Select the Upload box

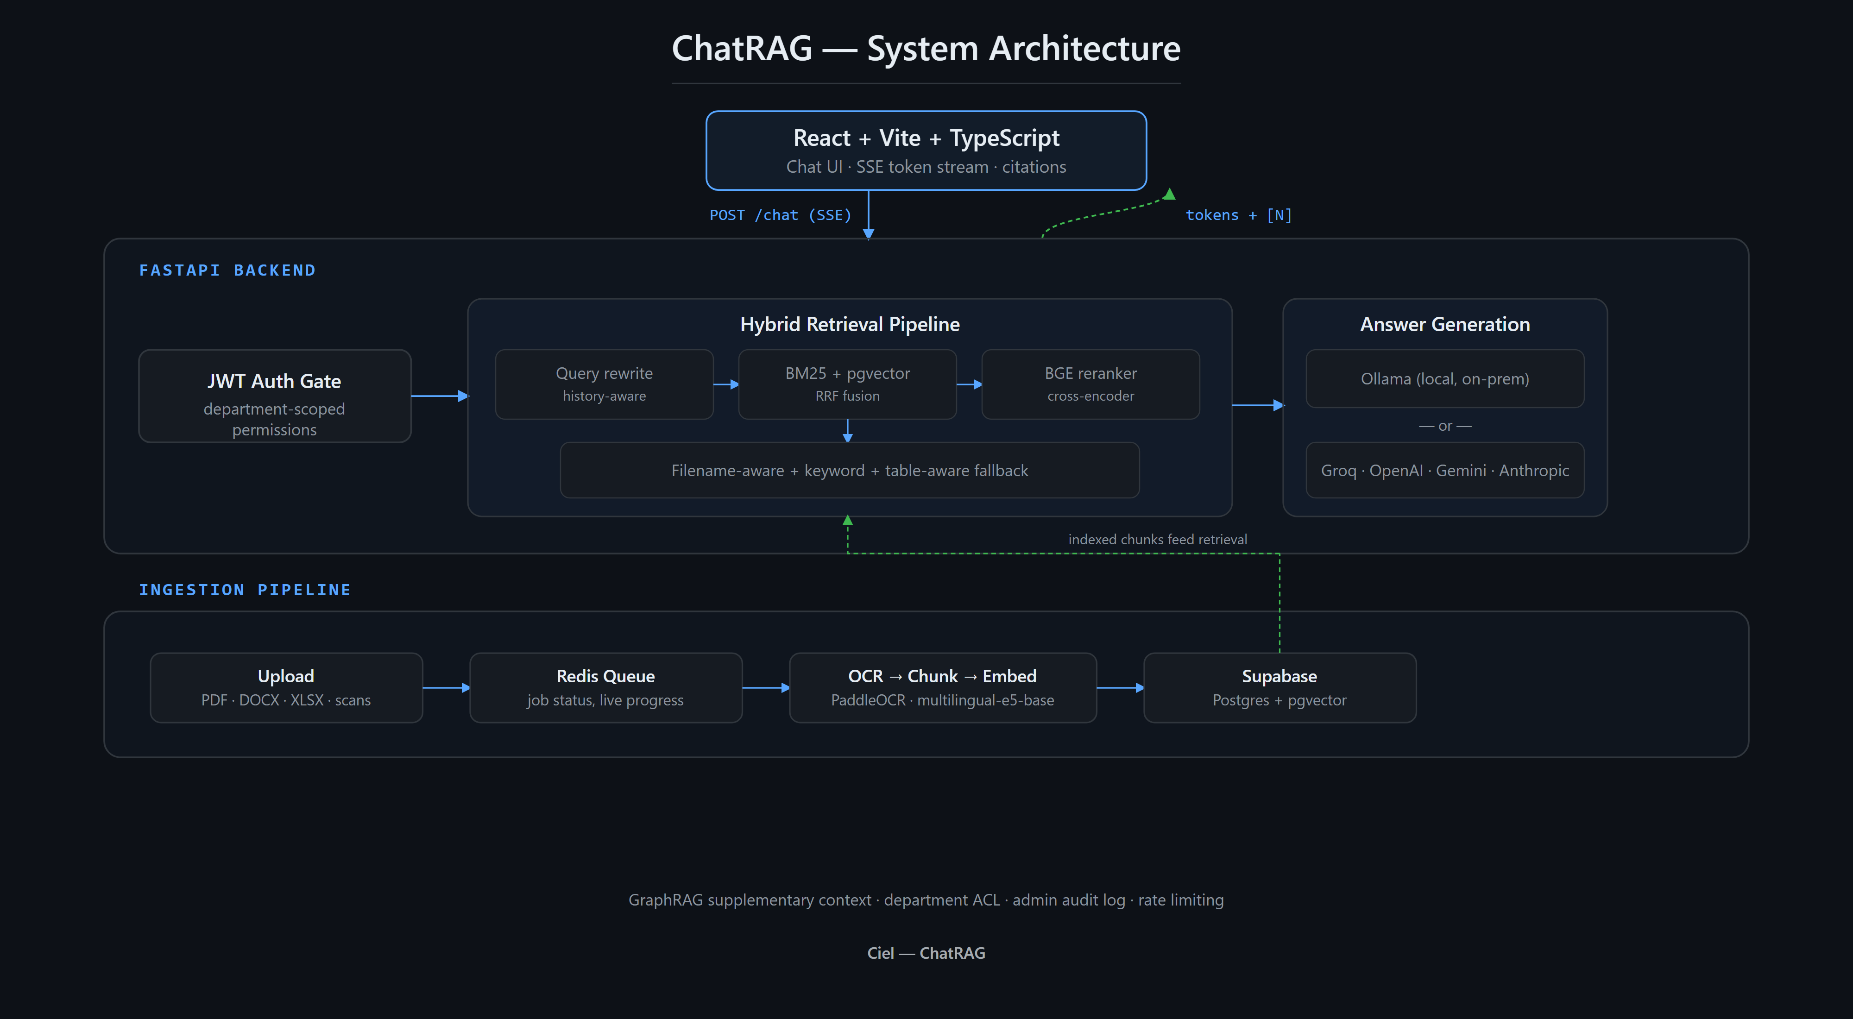tap(286, 687)
